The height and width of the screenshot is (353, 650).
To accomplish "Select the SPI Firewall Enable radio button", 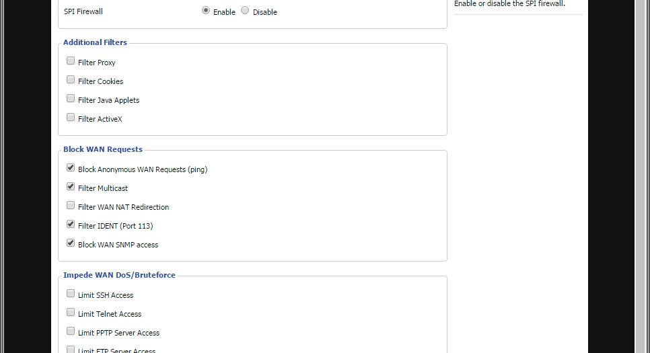I will (x=206, y=11).
